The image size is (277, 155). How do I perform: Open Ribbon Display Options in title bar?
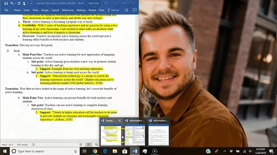tap(106, 3)
